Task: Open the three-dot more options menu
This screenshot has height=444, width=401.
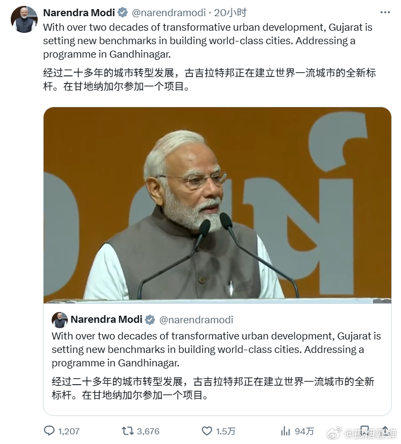Action: [385, 12]
